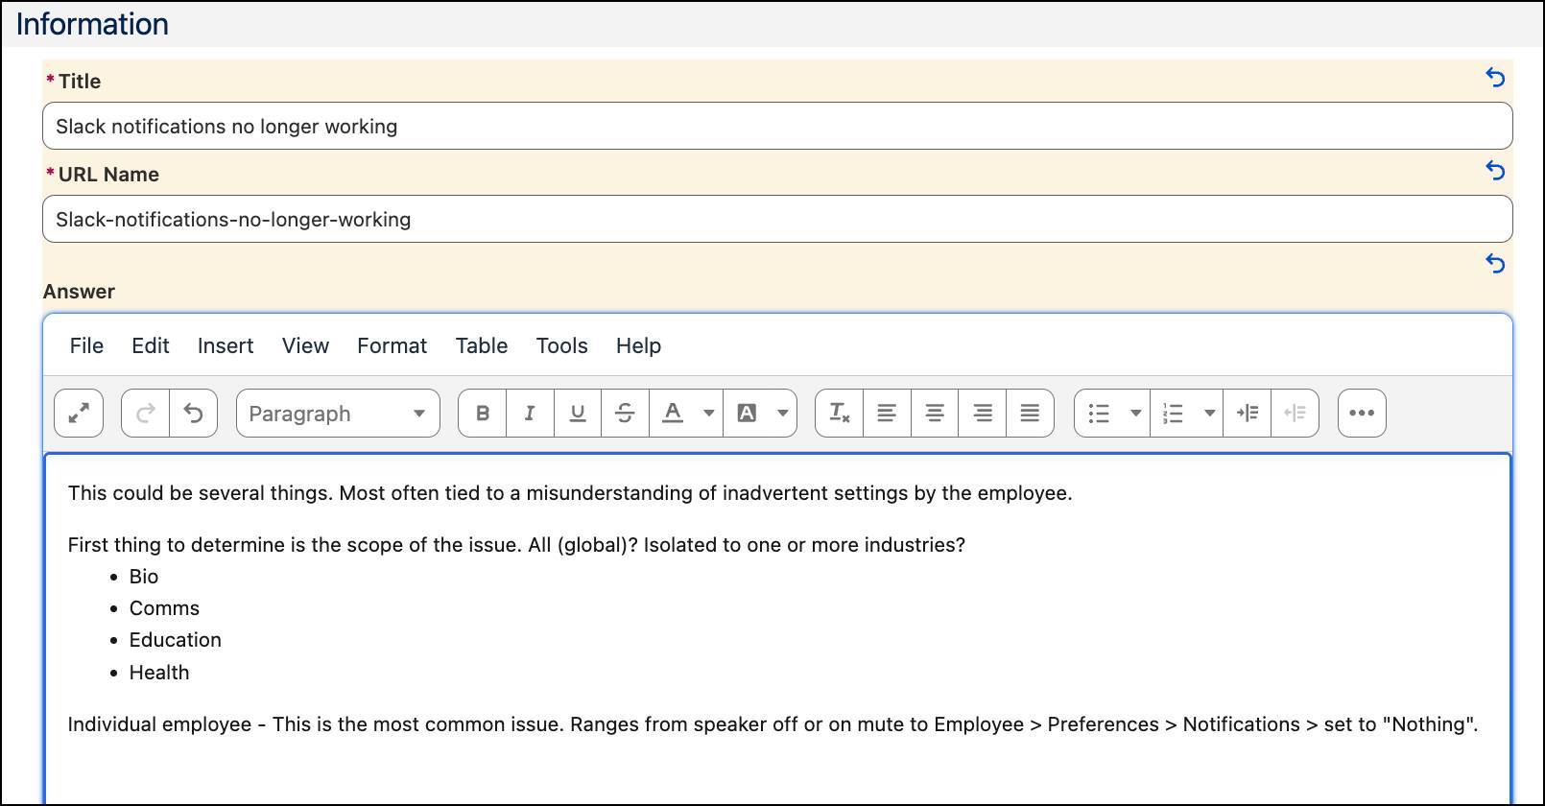1545x806 pixels.
Task: Click into the URL Name input field
Action: tap(777, 220)
